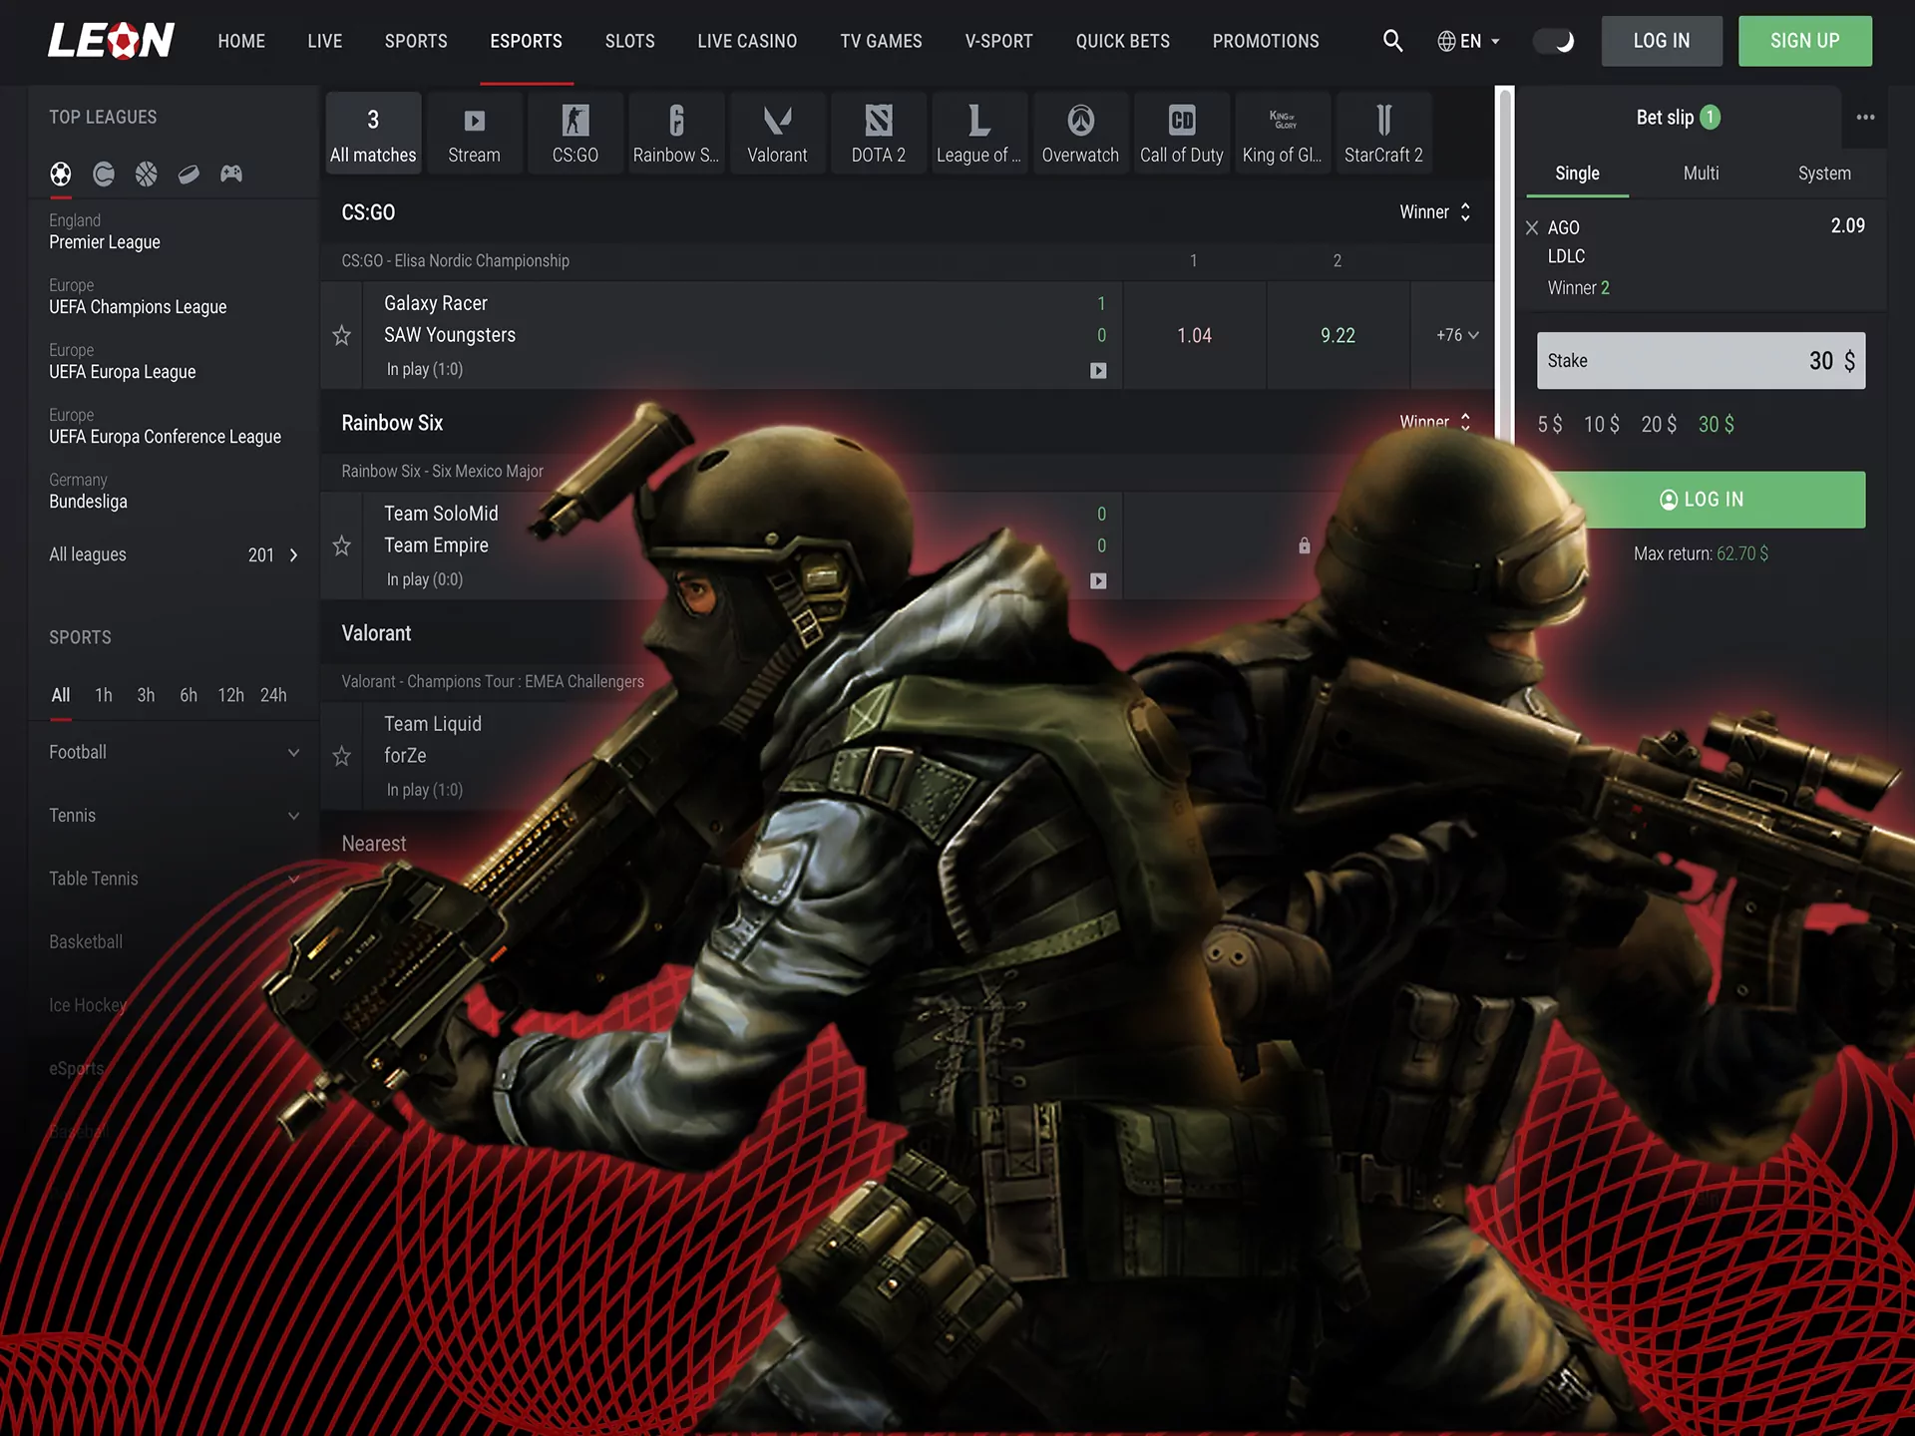Filter matches by Rainbow Six
The height and width of the screenshot is (1436, 1915).
click(676, 133)
